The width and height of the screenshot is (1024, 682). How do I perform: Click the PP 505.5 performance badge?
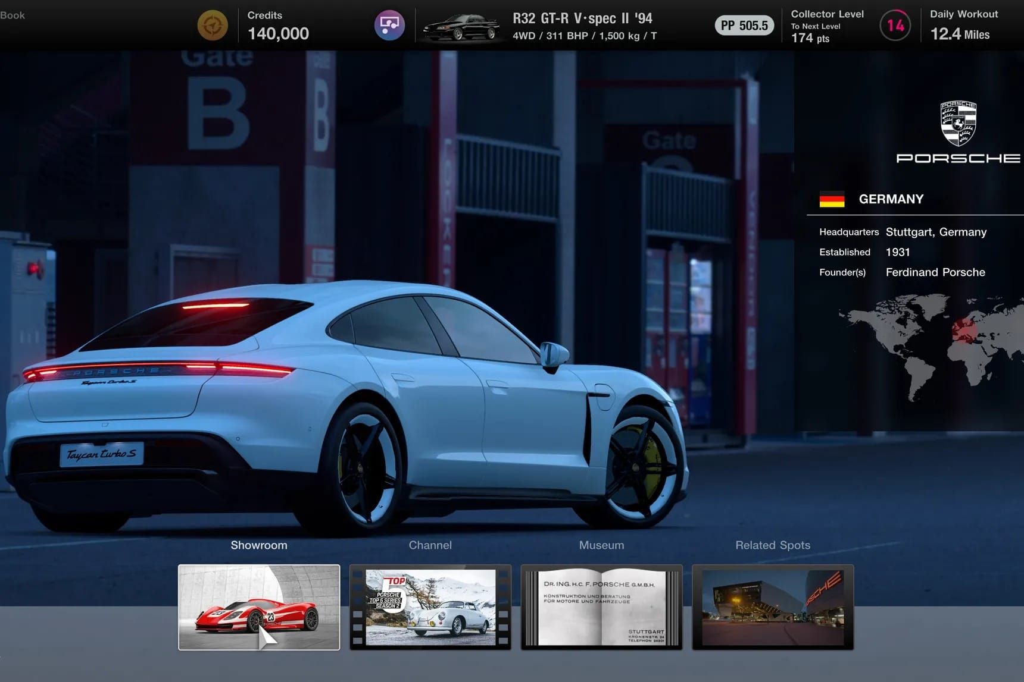(744, 26)
